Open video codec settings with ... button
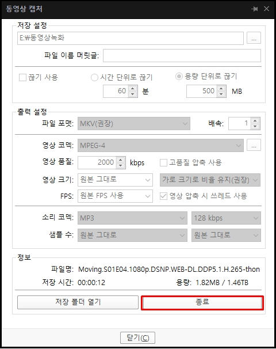 [254, 145]
